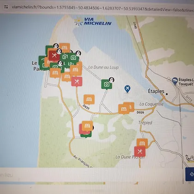This screenshot has height=194, width=194.
Task: Click the hotel marker pair near La Coquerille
Action: click(126, 108)
